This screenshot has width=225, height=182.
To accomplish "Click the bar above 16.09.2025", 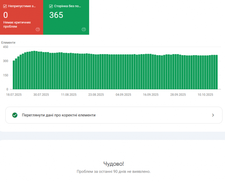I will coord(150,71).
